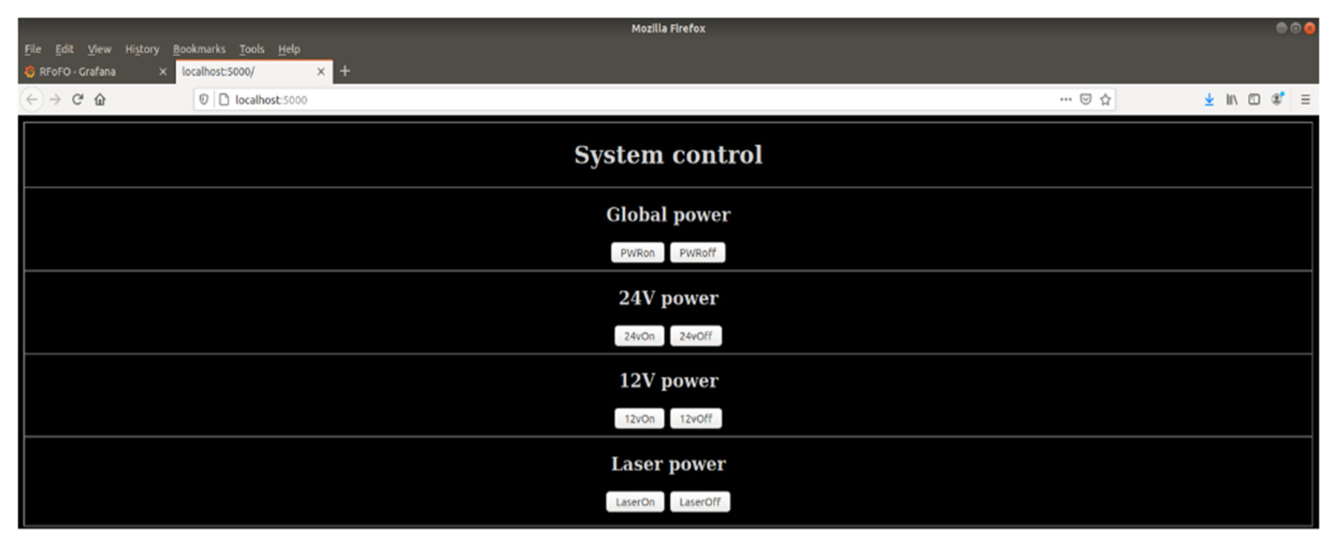Click the back navigation arrow
Screen dimensions: 1337x550
32,99
